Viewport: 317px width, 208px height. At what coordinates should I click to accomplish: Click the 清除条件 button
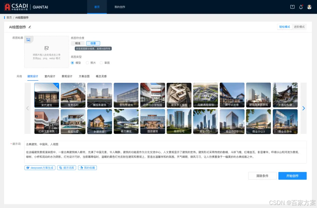point(262,176)
